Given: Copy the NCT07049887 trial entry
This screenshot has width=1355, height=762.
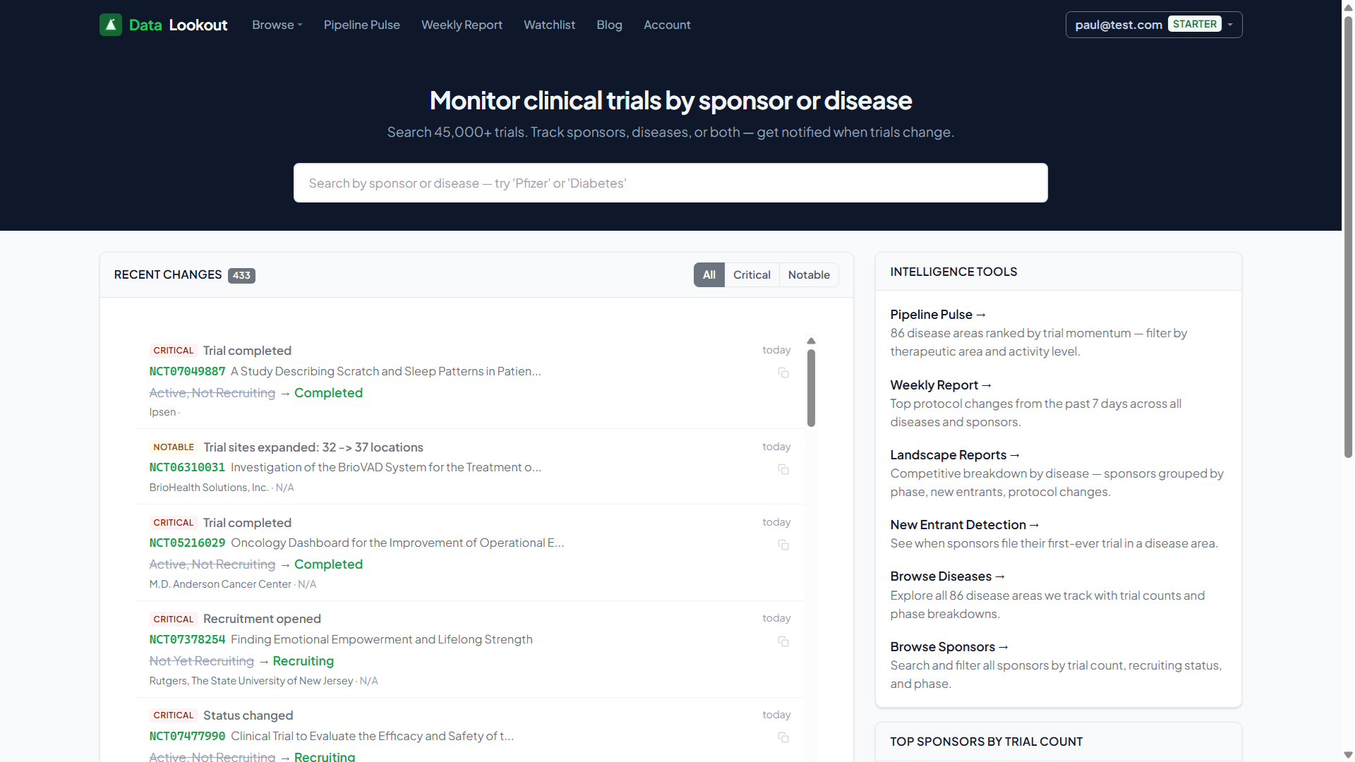Looking at the screenshot, I should (x=783, y=373).
